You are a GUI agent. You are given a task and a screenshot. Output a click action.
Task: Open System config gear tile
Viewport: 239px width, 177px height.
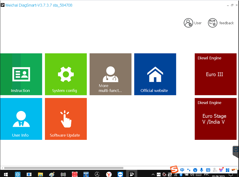coord(66,74)
